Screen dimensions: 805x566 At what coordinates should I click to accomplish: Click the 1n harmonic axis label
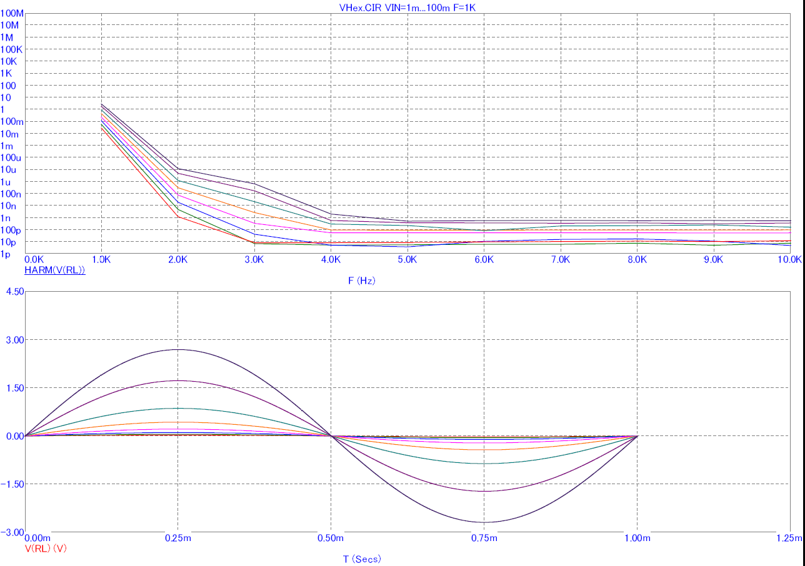7,218
